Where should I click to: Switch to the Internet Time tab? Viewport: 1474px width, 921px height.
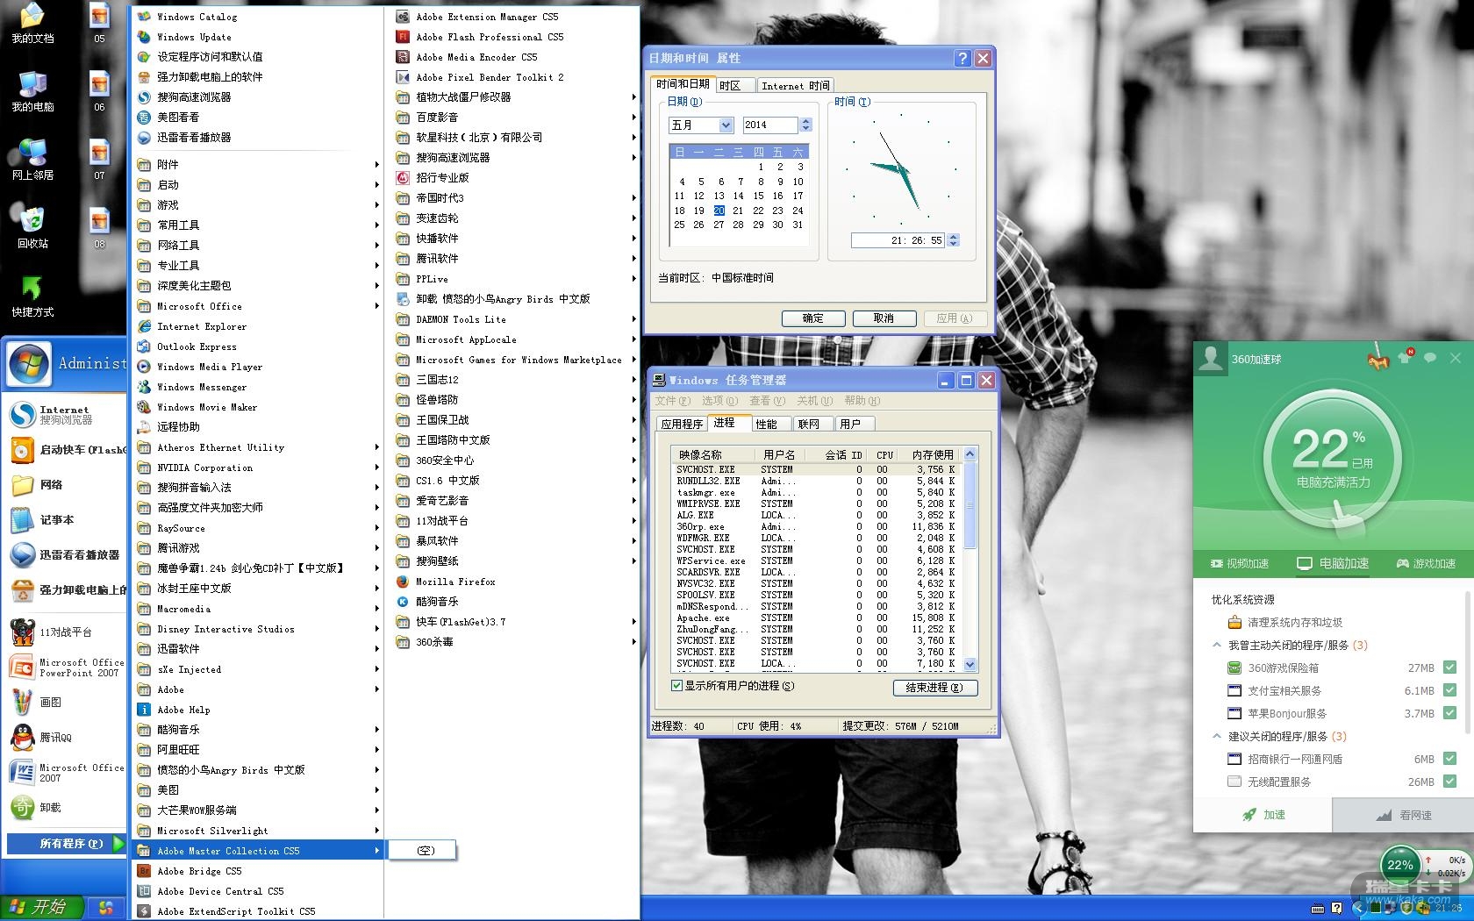[795, 85]
